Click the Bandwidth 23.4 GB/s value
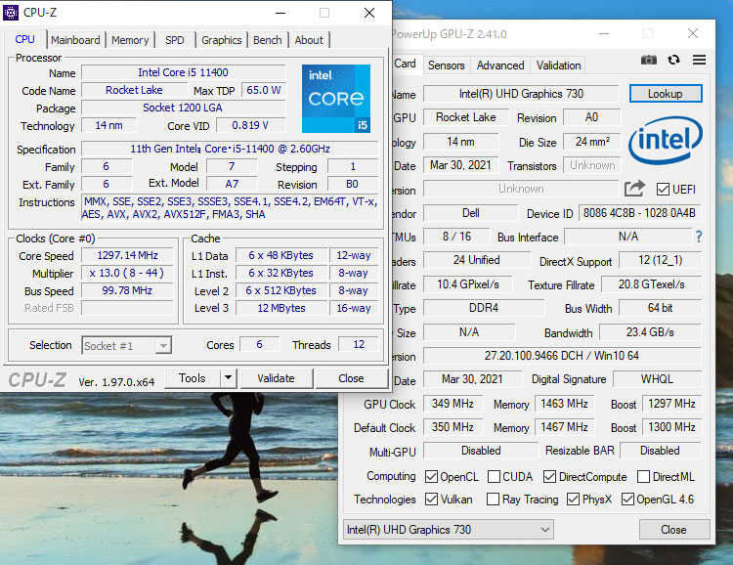733x565 pixels. [x=650, y=332]
